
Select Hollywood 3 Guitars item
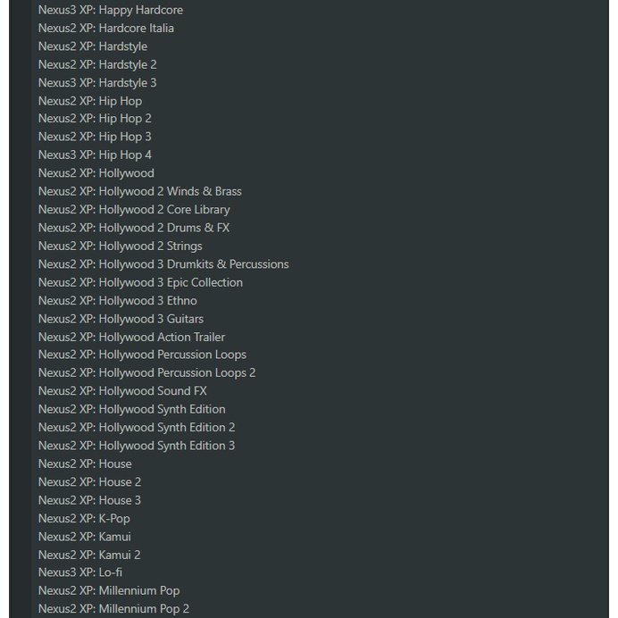point(121,319)
